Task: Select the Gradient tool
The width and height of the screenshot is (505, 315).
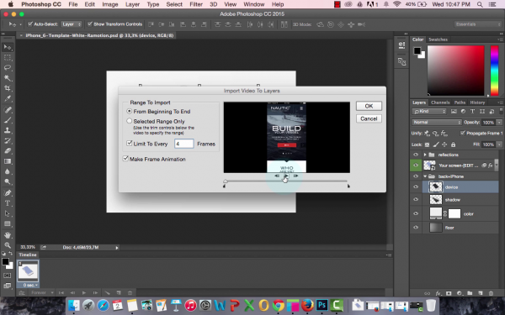Action: tap(8, 161)
